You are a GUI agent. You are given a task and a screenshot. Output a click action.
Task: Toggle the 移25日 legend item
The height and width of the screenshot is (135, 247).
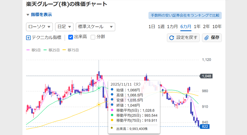52,50
